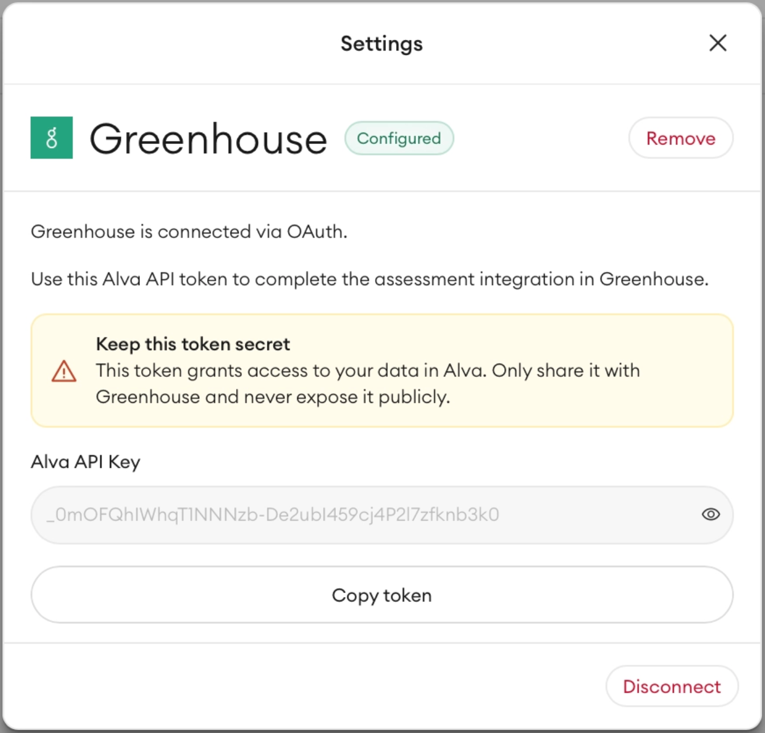Disconnect the Greenhouse OAuth connection

coord(672,686)
